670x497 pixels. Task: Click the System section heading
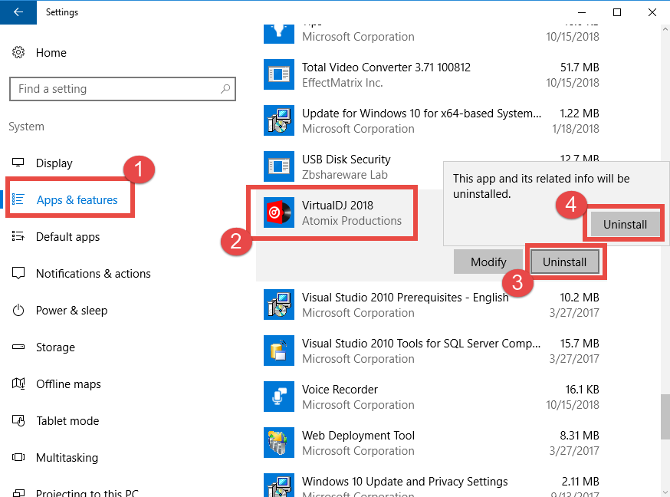point(26,127)
